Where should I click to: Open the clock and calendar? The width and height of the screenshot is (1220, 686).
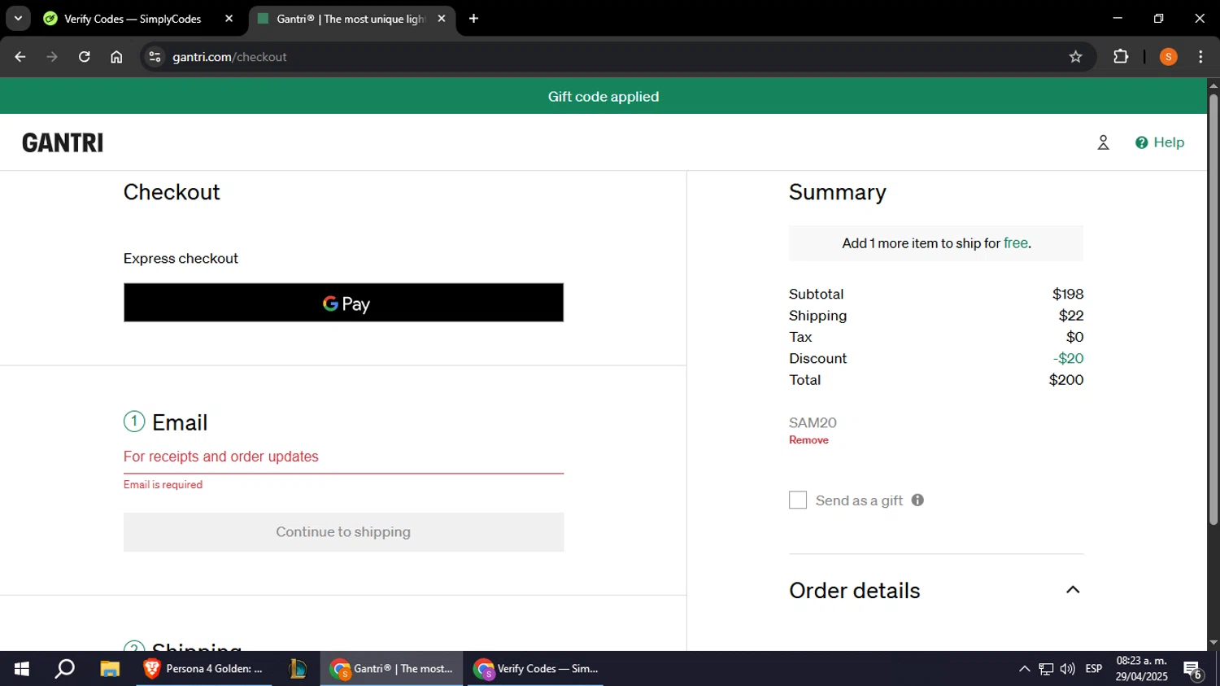(1141, 669)
